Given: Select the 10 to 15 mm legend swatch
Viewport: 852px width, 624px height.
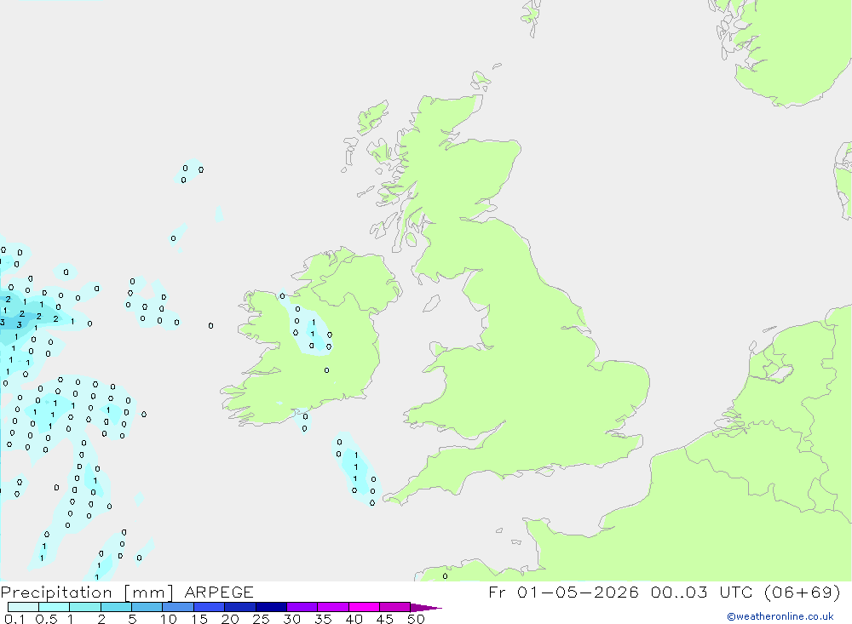Looking at the screenshot, I should point(178,607).
